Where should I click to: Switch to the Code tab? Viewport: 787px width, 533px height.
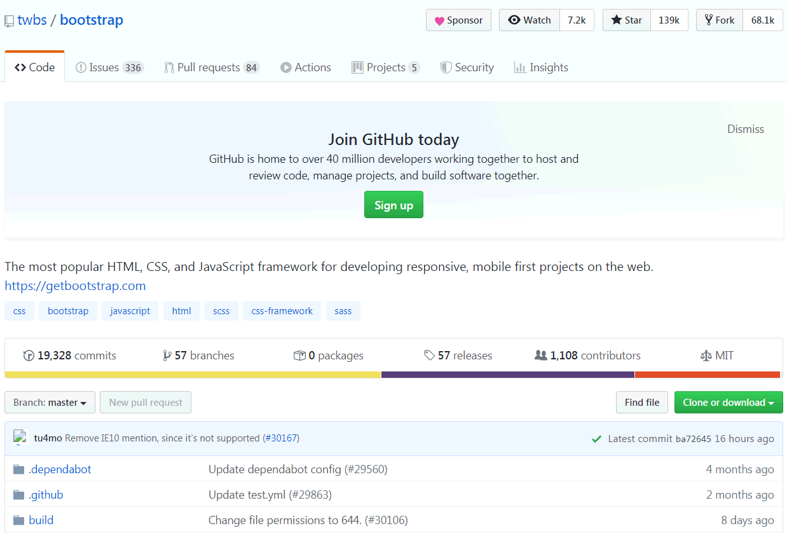(x=34, y=67)
